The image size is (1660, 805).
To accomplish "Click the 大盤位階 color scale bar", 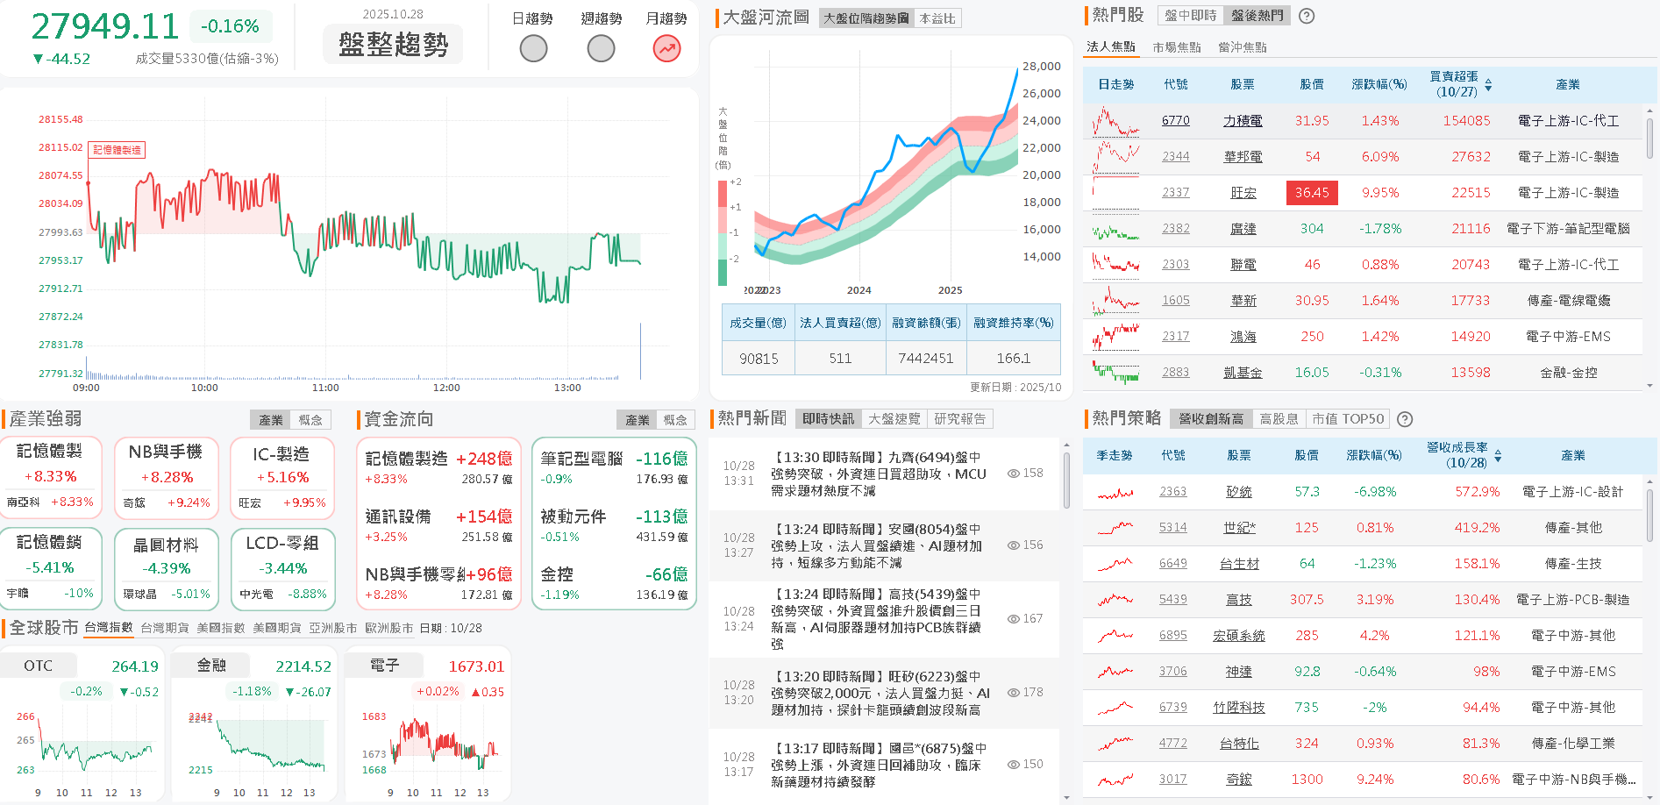I will point(723,232).
